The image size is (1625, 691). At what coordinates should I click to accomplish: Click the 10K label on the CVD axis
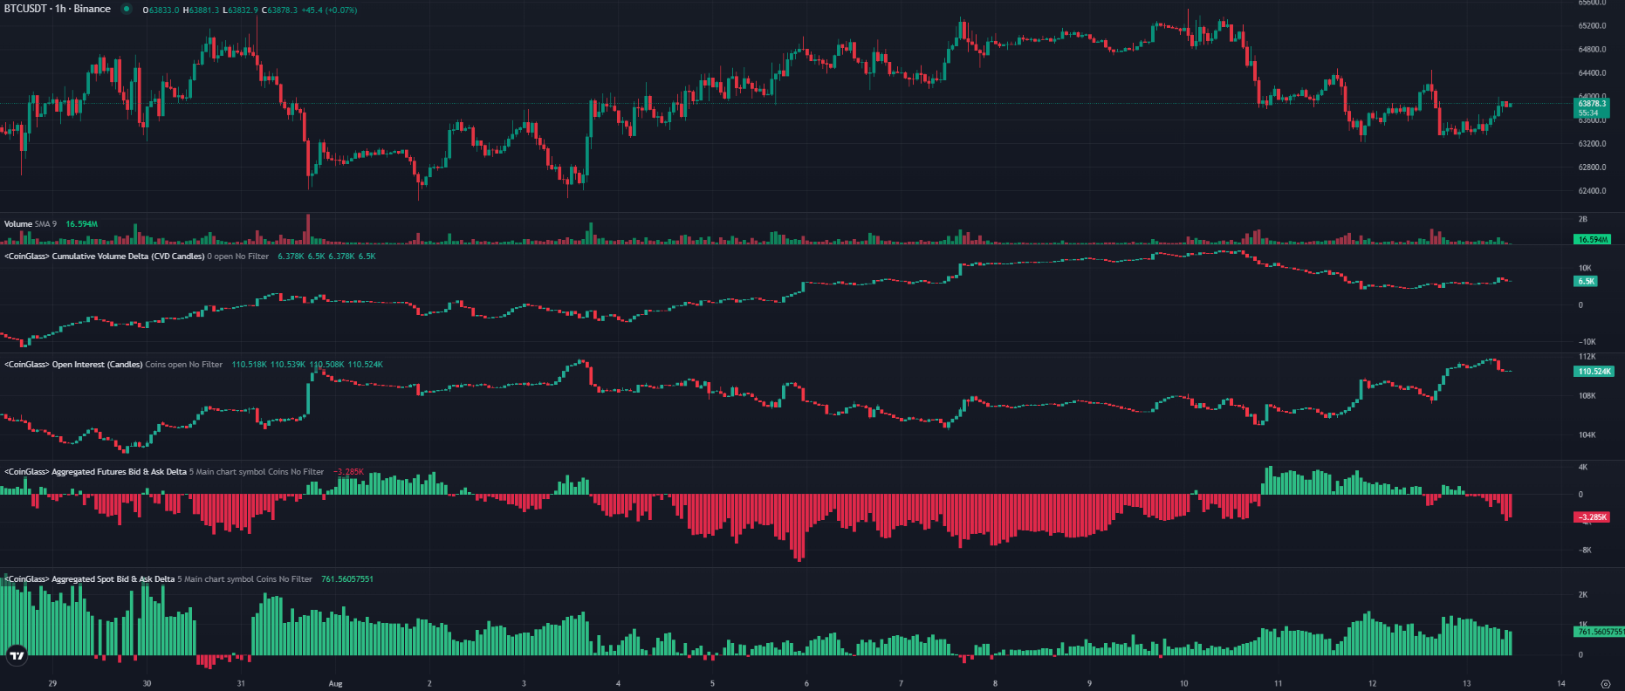click(1585, 269)
